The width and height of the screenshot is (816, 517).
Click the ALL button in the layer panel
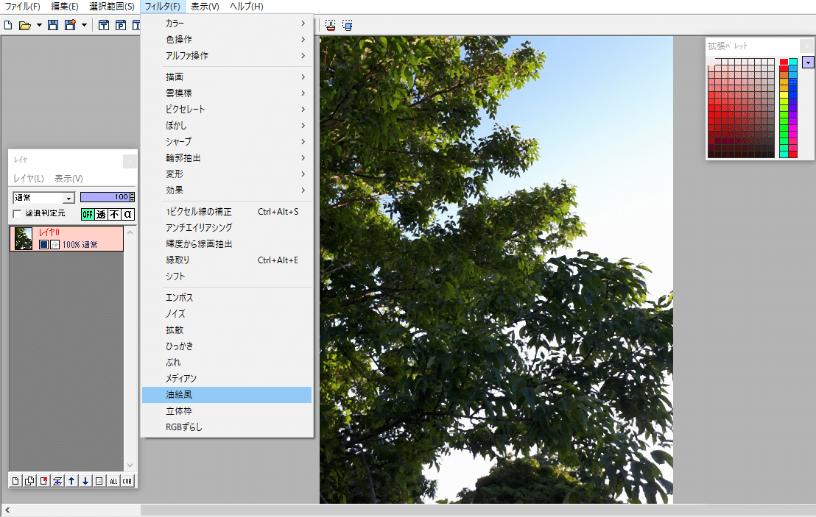point(114,480)
